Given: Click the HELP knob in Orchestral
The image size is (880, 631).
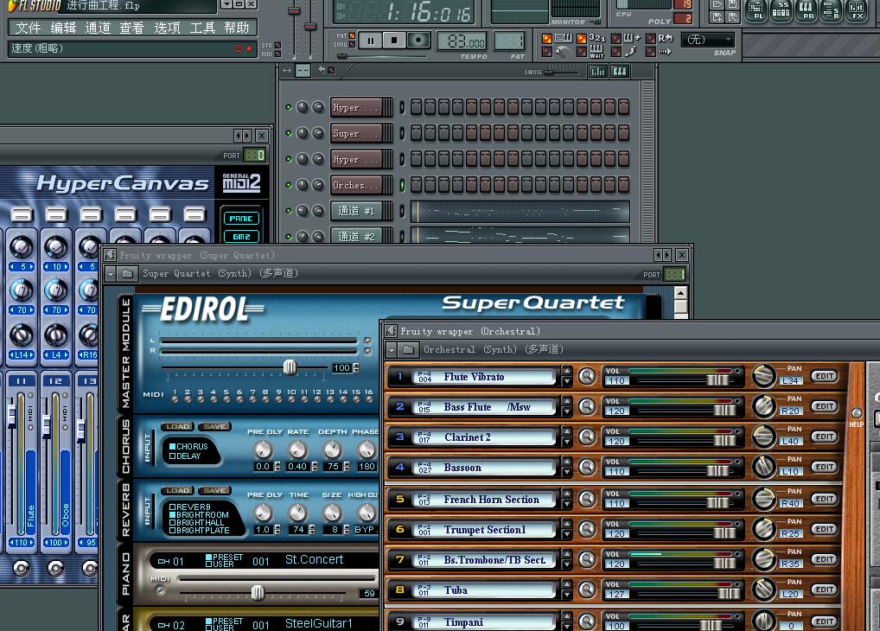Looking at the screenshot, I should tap(857, 414).
